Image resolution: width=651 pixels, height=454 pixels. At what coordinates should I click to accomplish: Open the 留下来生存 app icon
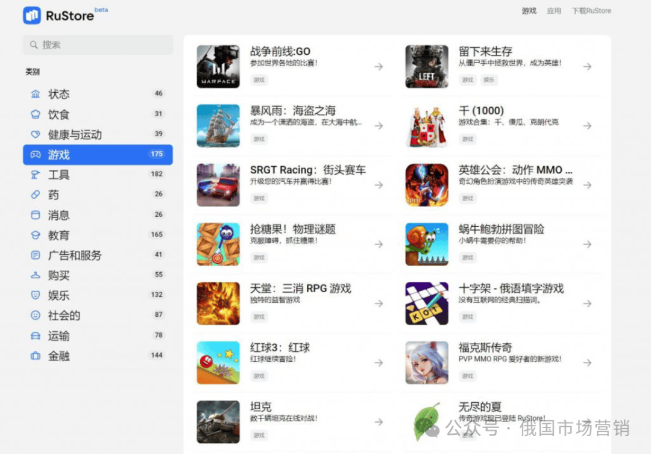pyautogui.click(x=427, y=66)
